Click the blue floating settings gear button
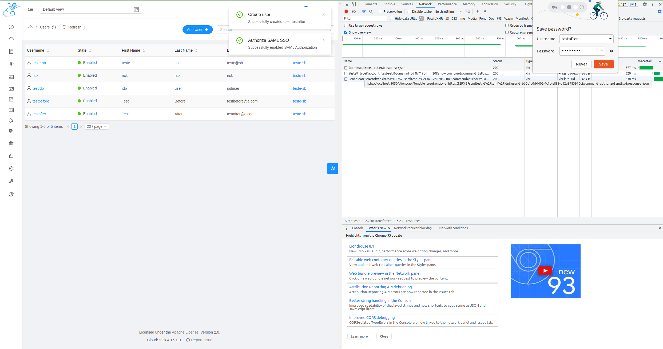 point(332,168)
